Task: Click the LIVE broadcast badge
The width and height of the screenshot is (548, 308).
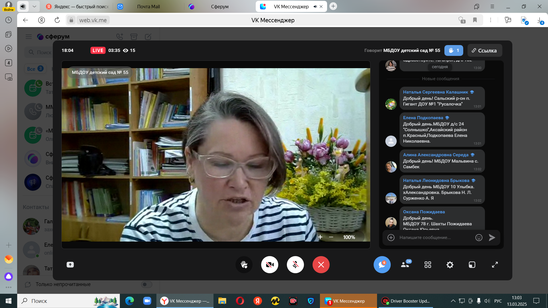Action: click(x=98, y=50)
